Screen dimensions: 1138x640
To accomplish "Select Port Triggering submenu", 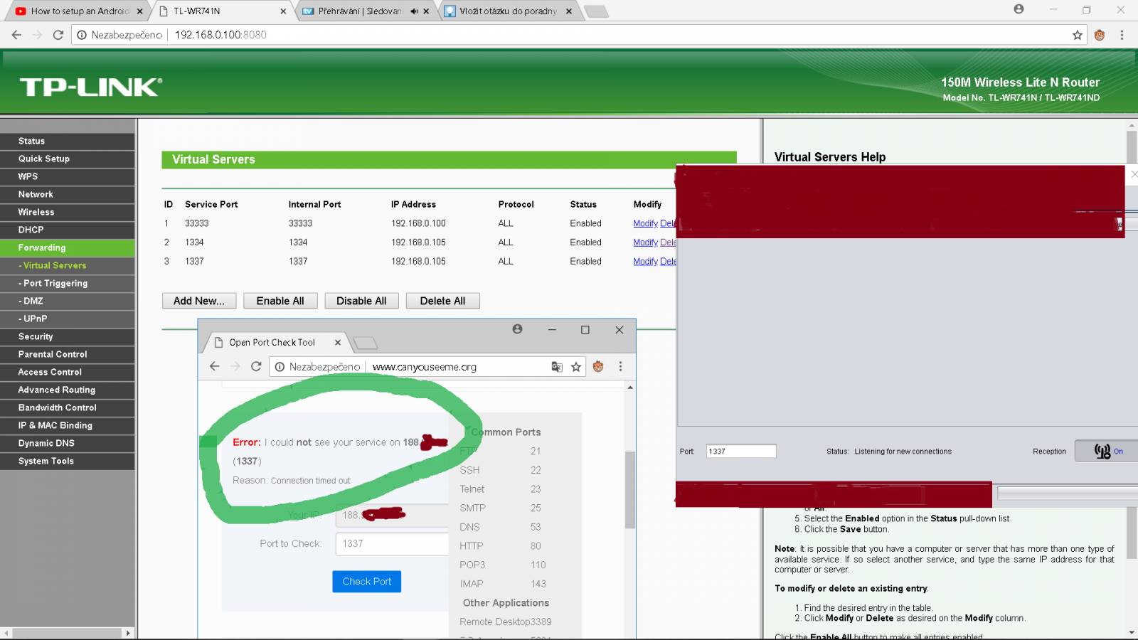I will tap(68, 283).
